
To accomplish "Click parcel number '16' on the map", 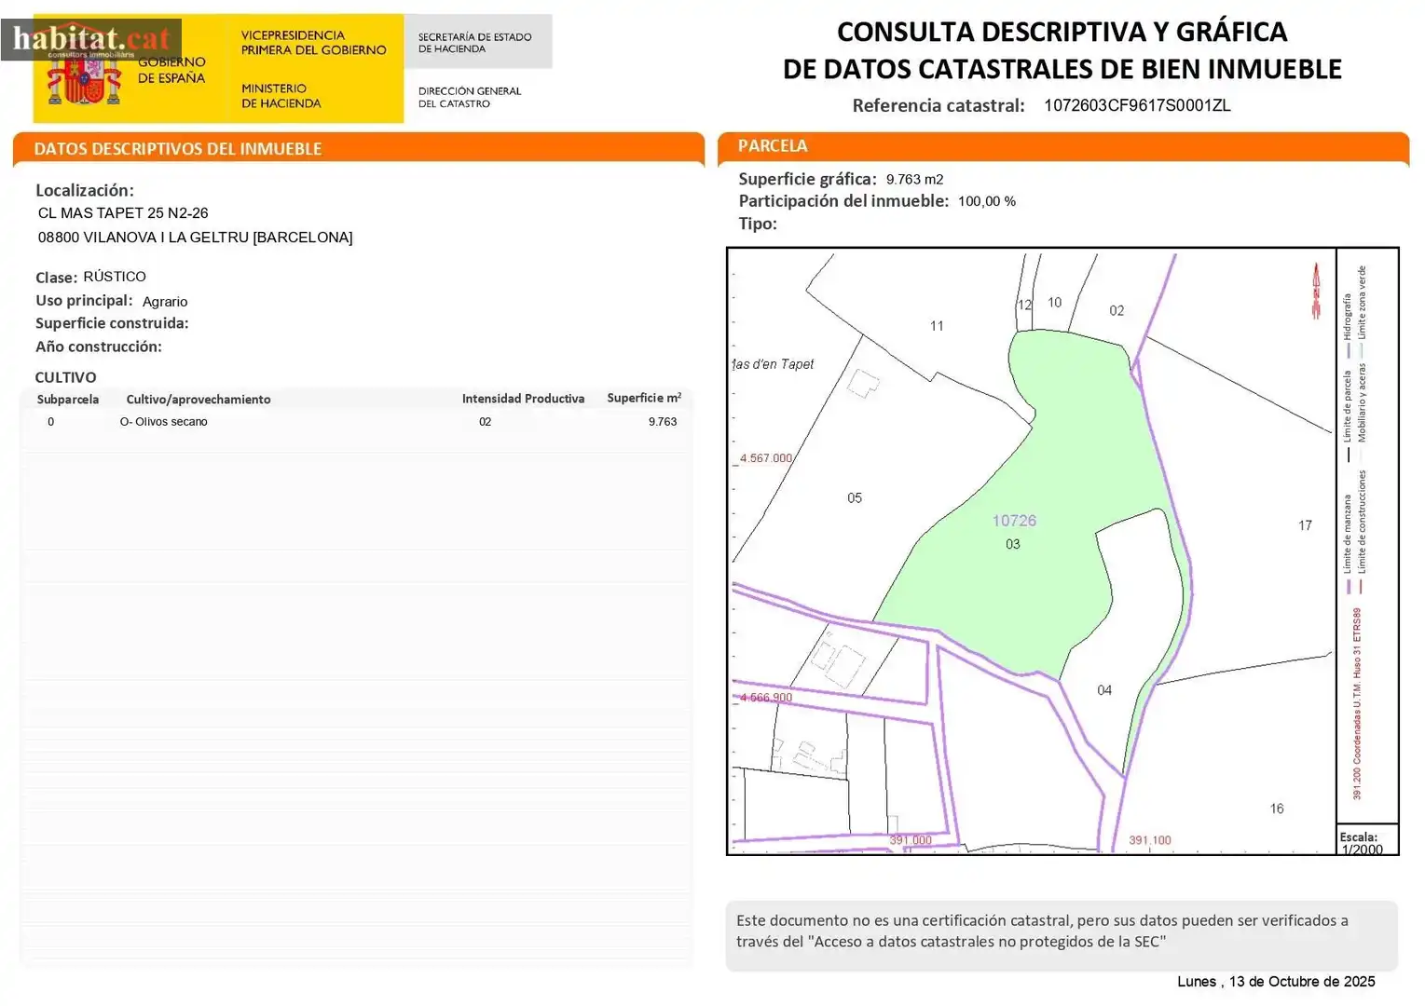I will [x=1277, y=809].
